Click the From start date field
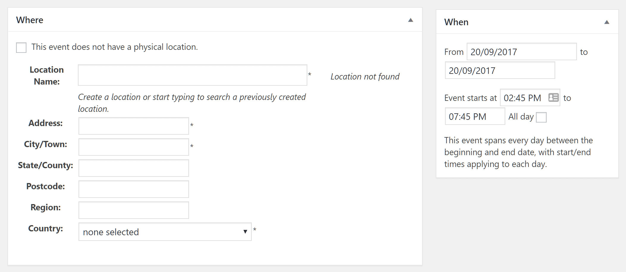The image size is (626, 272). click(x=521, y=52)
